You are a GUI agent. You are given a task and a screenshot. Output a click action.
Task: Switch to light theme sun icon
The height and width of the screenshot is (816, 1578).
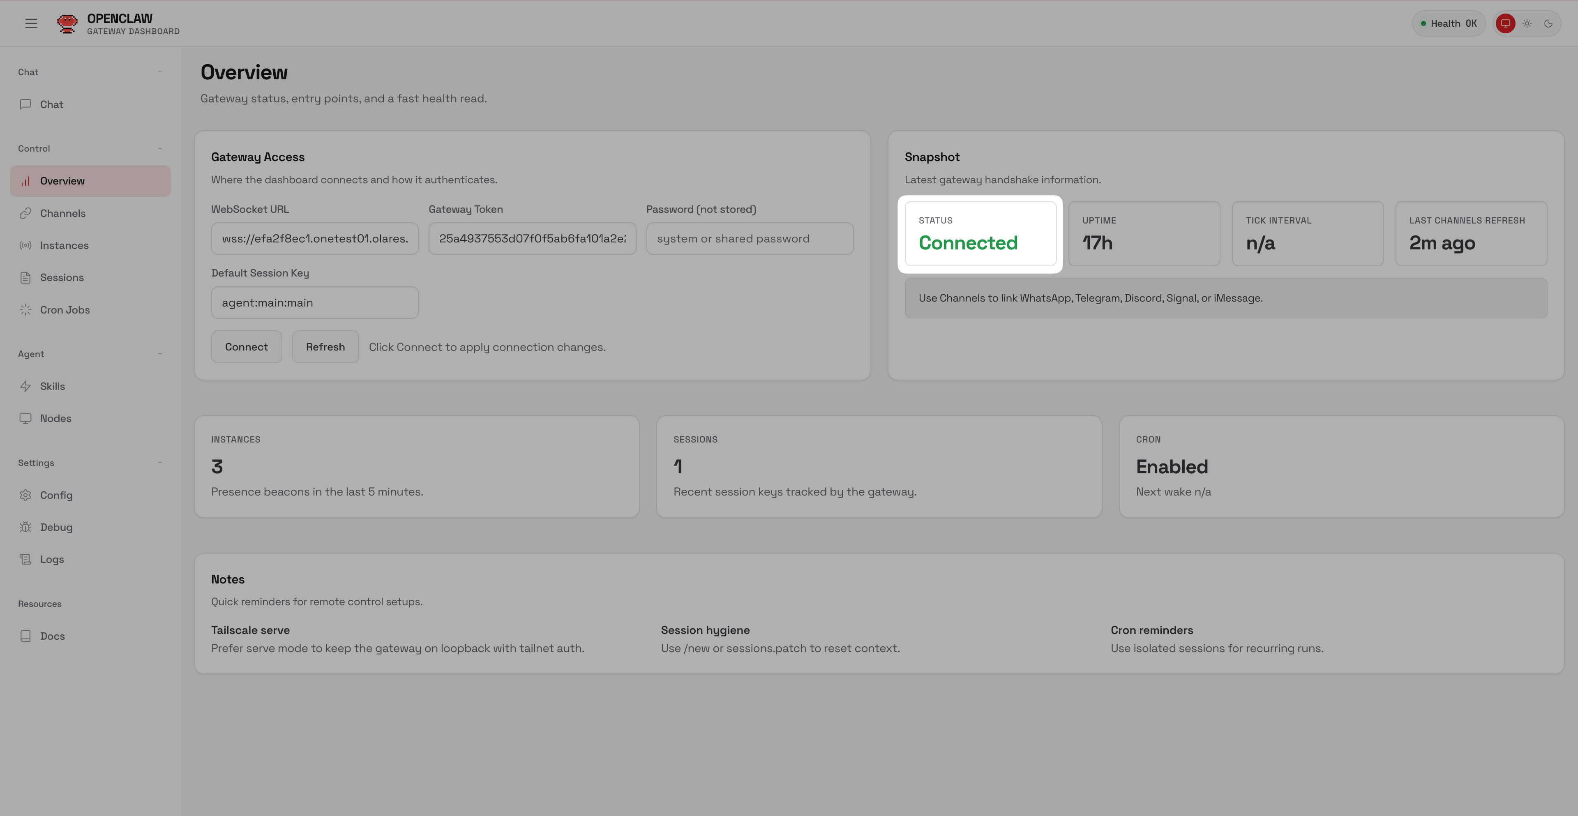pyautogui.click(x=1527, y=23)
